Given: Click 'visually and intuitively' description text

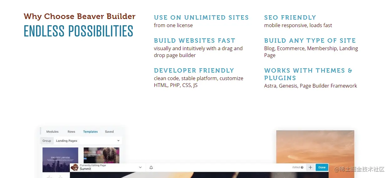Looking at the screenshot, I should point(198,52).
